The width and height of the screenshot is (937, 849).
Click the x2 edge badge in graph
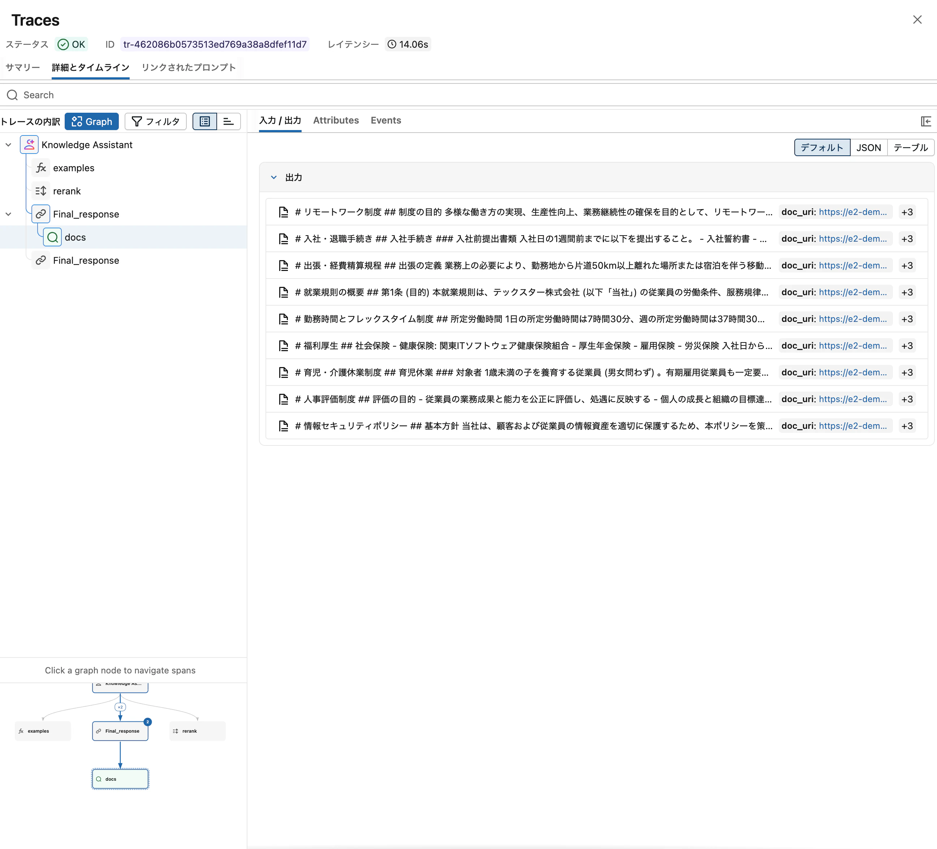click(x=120, y=707)
